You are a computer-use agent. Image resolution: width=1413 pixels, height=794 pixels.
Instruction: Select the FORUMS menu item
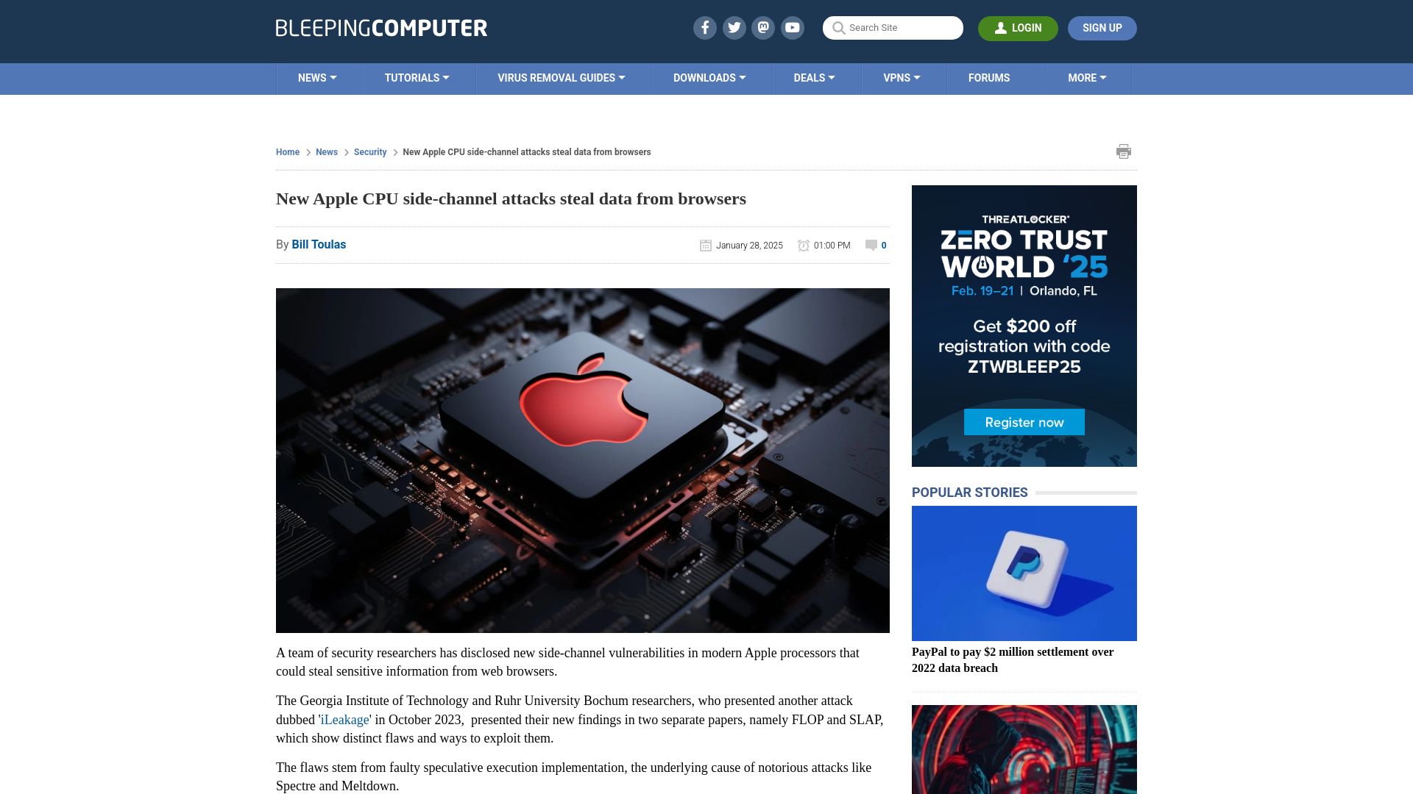click(989, 77)
